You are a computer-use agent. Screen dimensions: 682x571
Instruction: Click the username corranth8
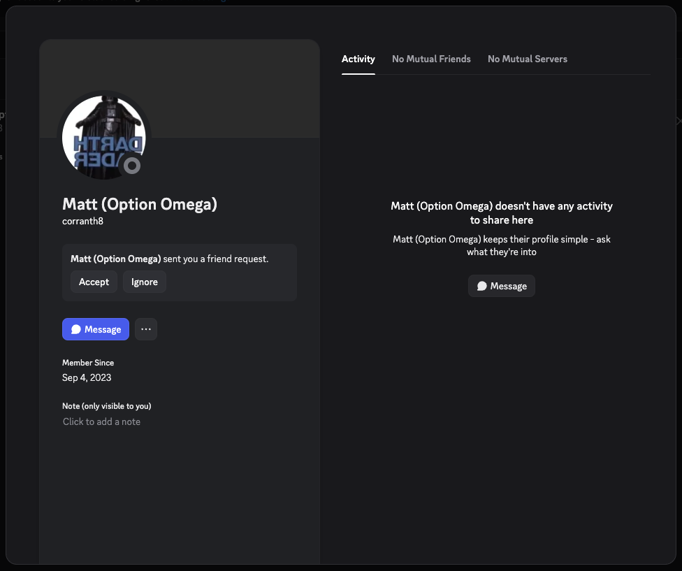[83, 221]
